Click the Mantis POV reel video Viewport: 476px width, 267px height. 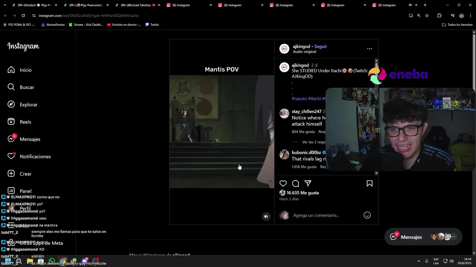click(222, 132)
